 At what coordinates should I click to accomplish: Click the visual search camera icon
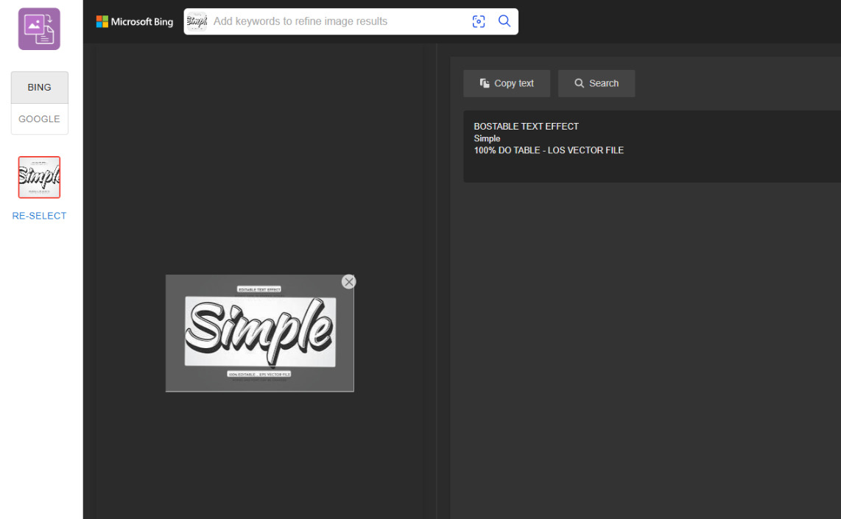pos(479,21)
